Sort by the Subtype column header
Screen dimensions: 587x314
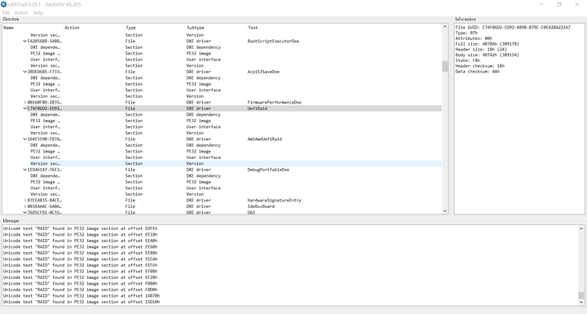(x=216, y=28)
